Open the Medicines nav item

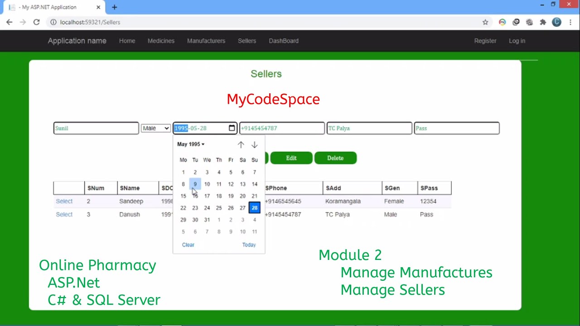(x=161, y=41)
